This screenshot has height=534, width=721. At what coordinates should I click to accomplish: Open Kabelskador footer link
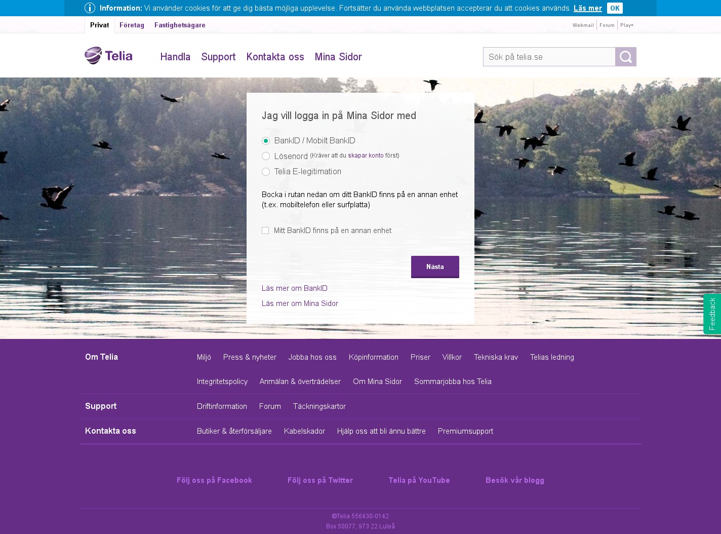[x=304, y=431]
